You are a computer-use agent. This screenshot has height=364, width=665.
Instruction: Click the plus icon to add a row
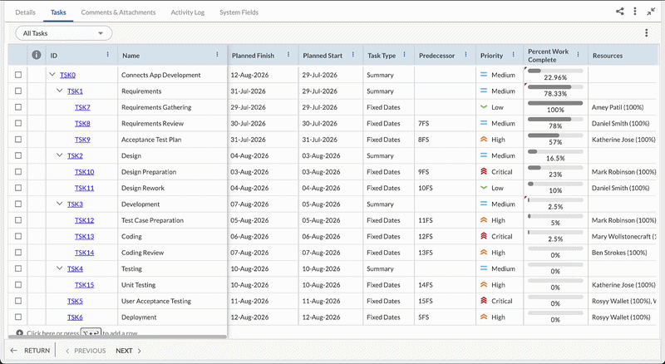click(x=19, y=333)
